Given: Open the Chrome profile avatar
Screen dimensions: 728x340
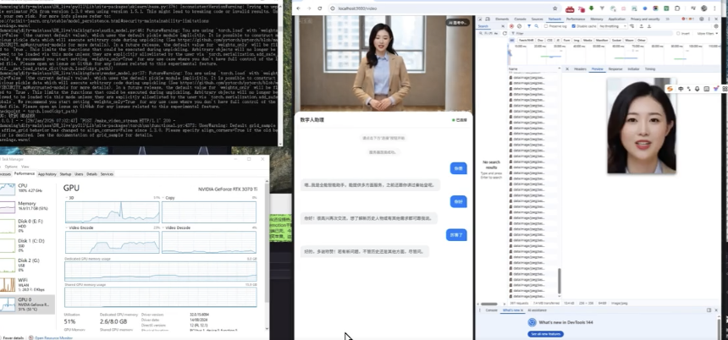Looking at the screenshot, I should click(703, 8).
